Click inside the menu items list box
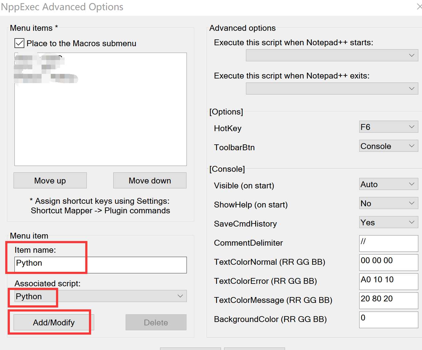The image size is (422, 350). 100,123
